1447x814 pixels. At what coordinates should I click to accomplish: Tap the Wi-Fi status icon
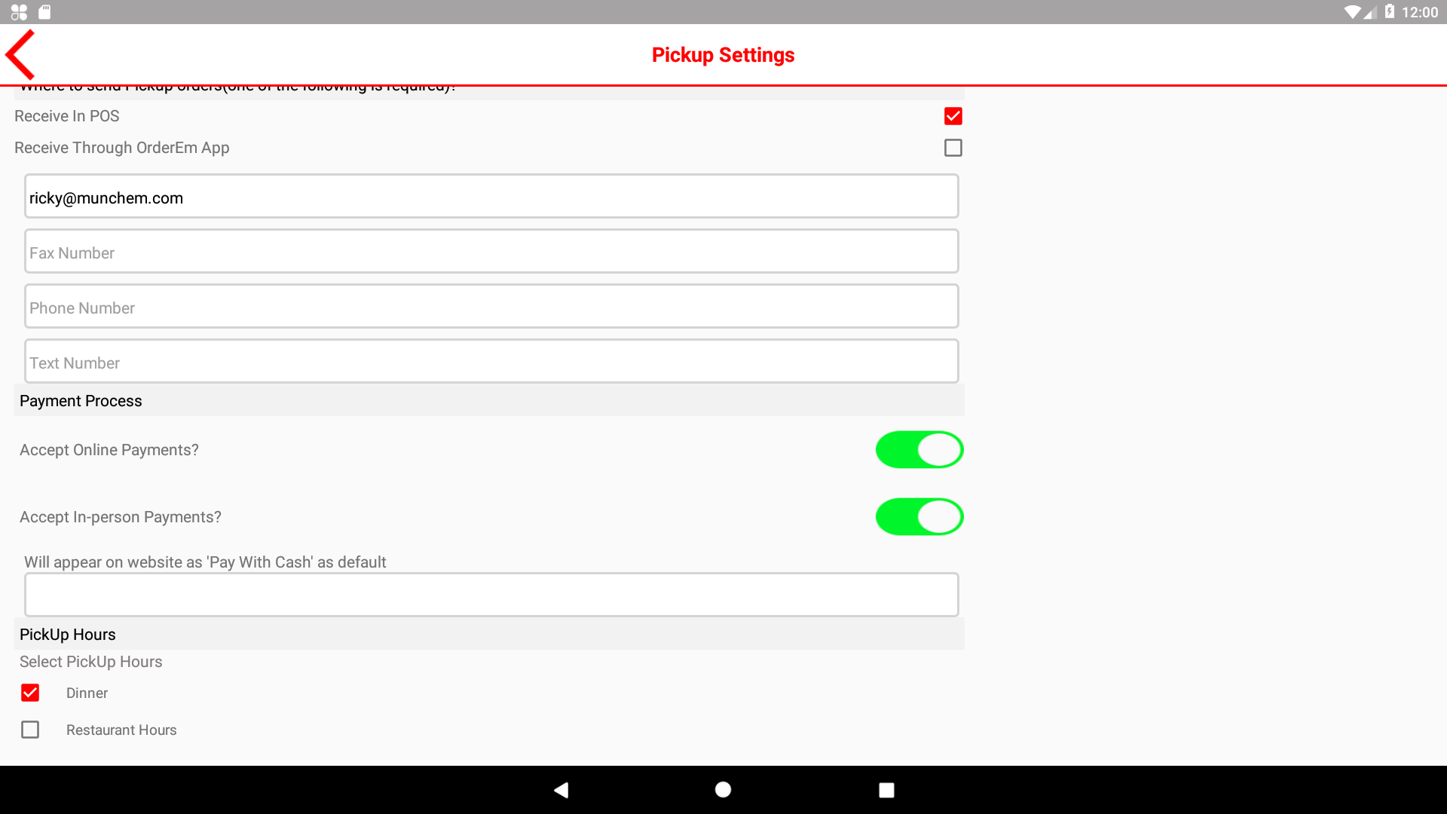pos(1352,12)
